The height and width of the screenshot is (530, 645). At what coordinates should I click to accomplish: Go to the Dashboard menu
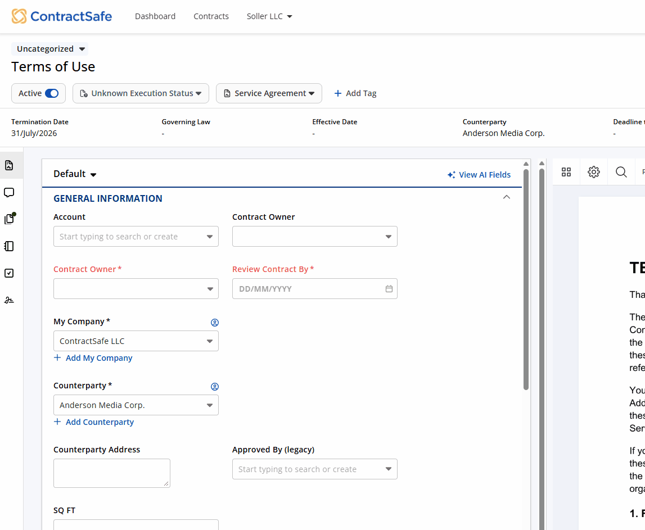click(x=155, y=16)
